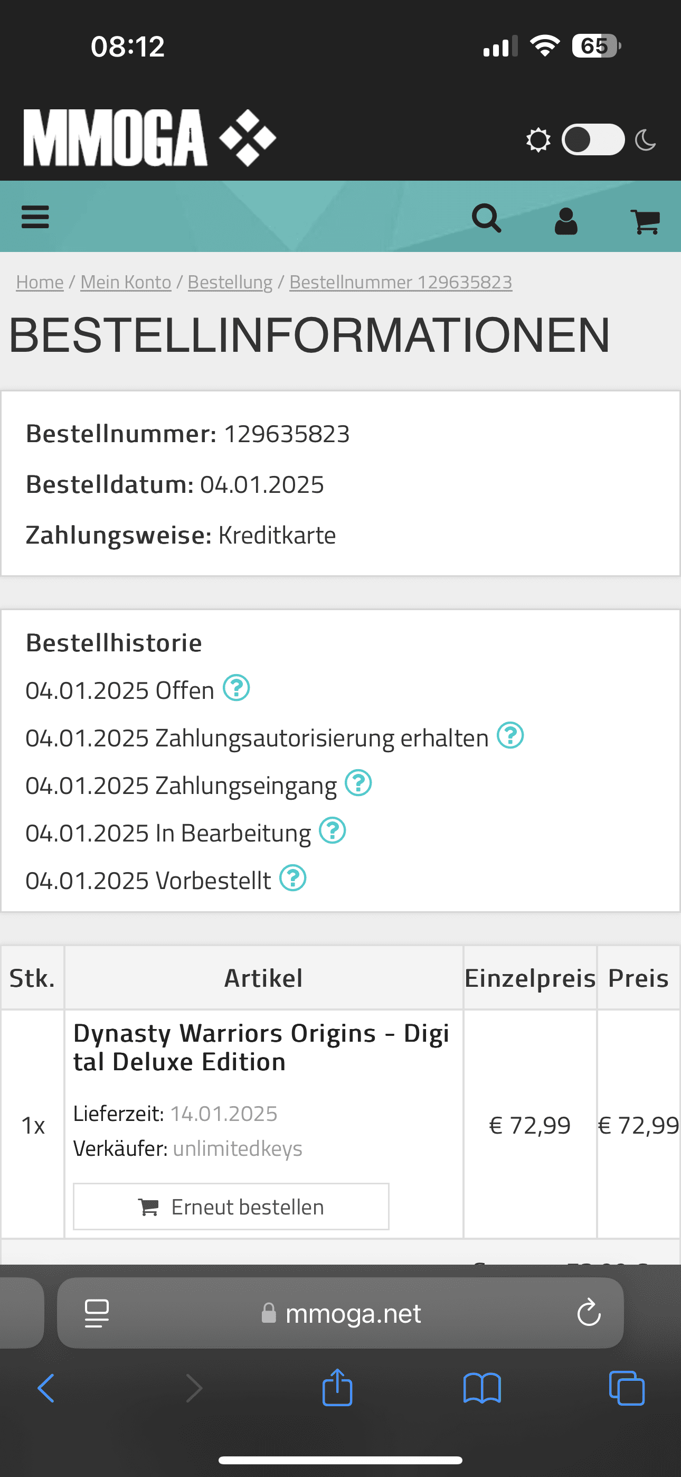Show help for Zahlungseingang status

358,783
